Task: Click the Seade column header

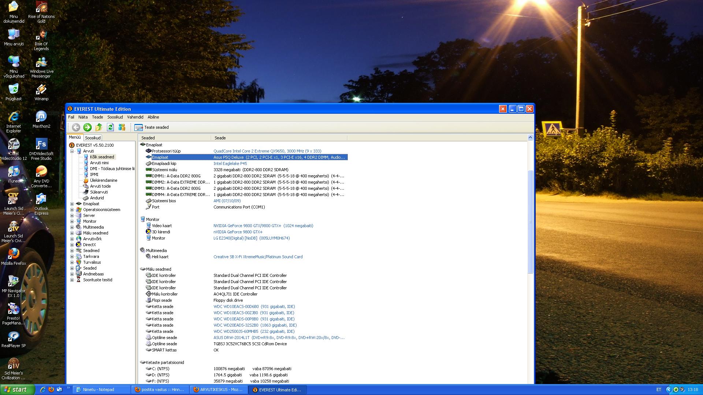Action: click(279, 138)
